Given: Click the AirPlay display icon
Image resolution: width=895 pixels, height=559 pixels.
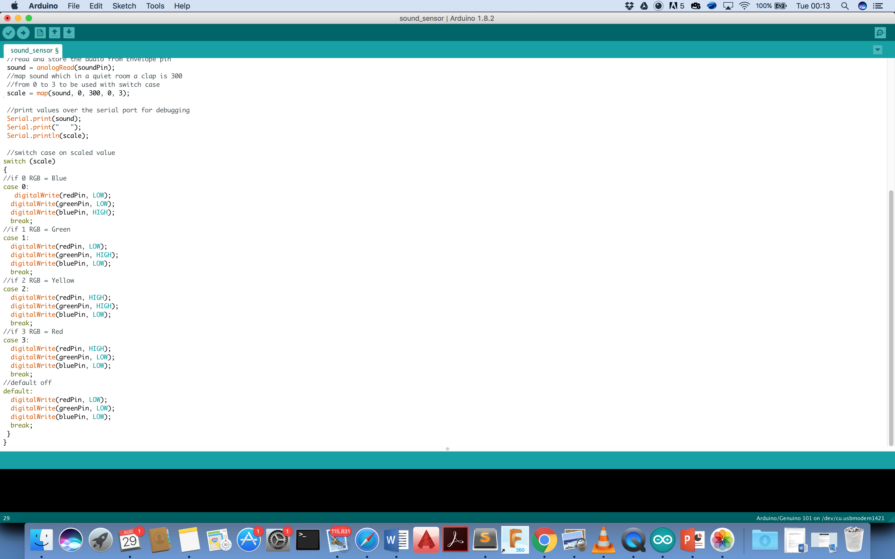Looking at the screenshot, I should click(x=728, y=6).
